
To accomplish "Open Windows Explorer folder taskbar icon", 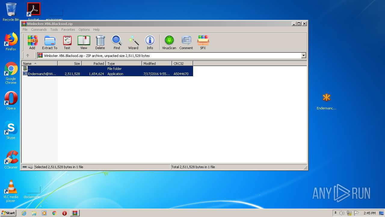I will point(34,213).
